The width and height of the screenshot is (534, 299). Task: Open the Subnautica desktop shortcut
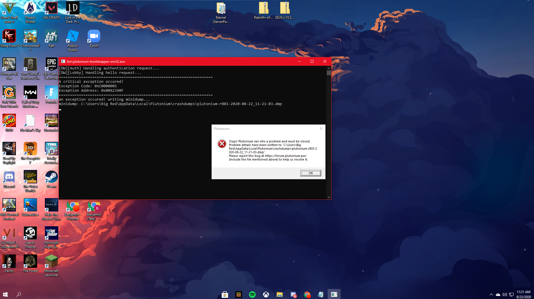(x=30, y=207)
